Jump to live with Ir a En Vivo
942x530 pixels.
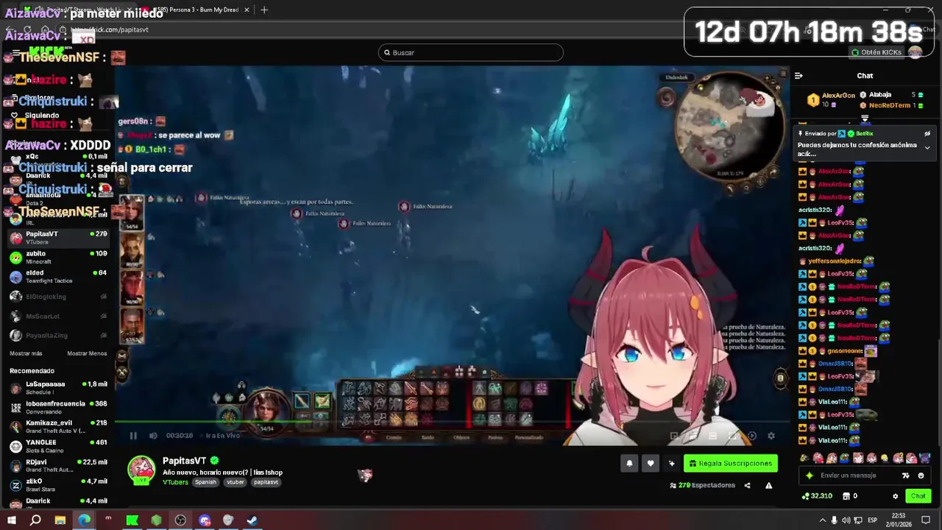click(222, 436)
